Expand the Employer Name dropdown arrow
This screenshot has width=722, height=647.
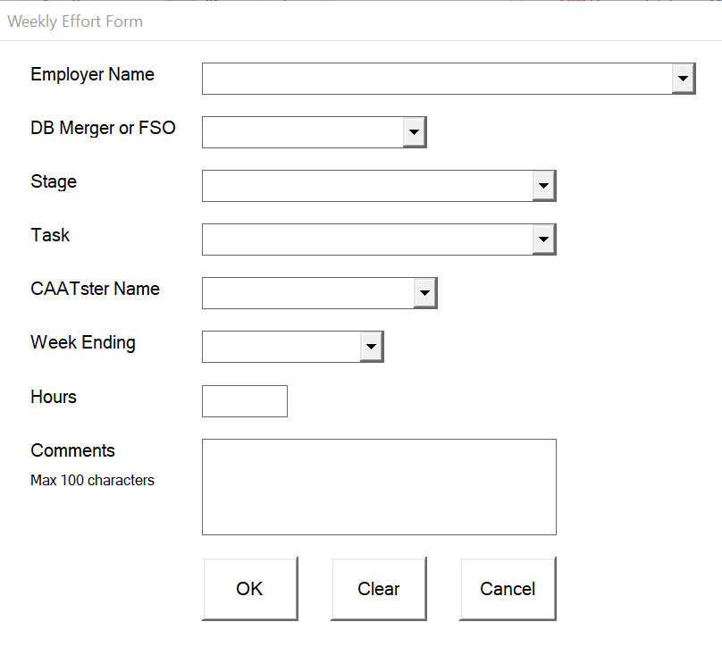(684, 79)
